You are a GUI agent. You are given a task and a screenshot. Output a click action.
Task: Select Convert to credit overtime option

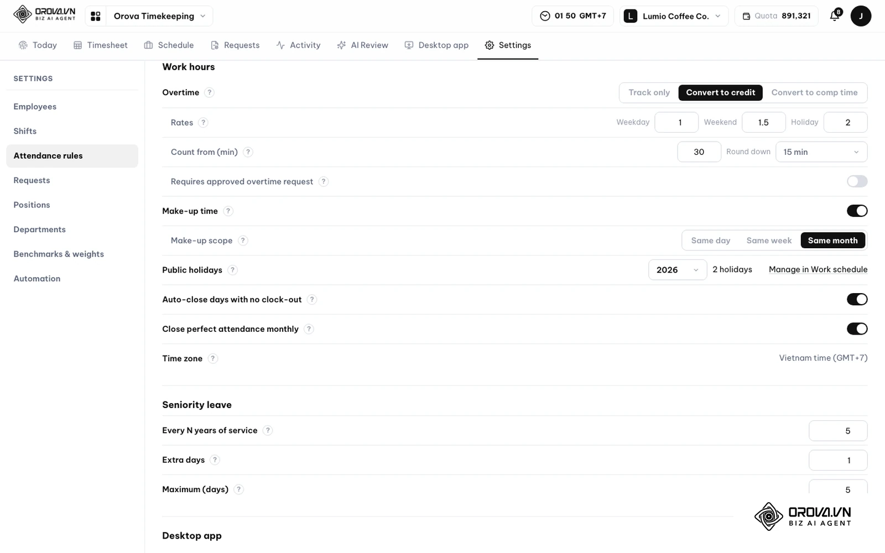[720, 92]
